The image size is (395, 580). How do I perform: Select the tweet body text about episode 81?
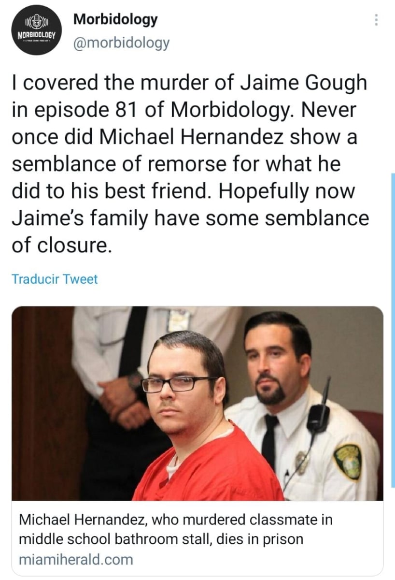click(x=189, y=164)
